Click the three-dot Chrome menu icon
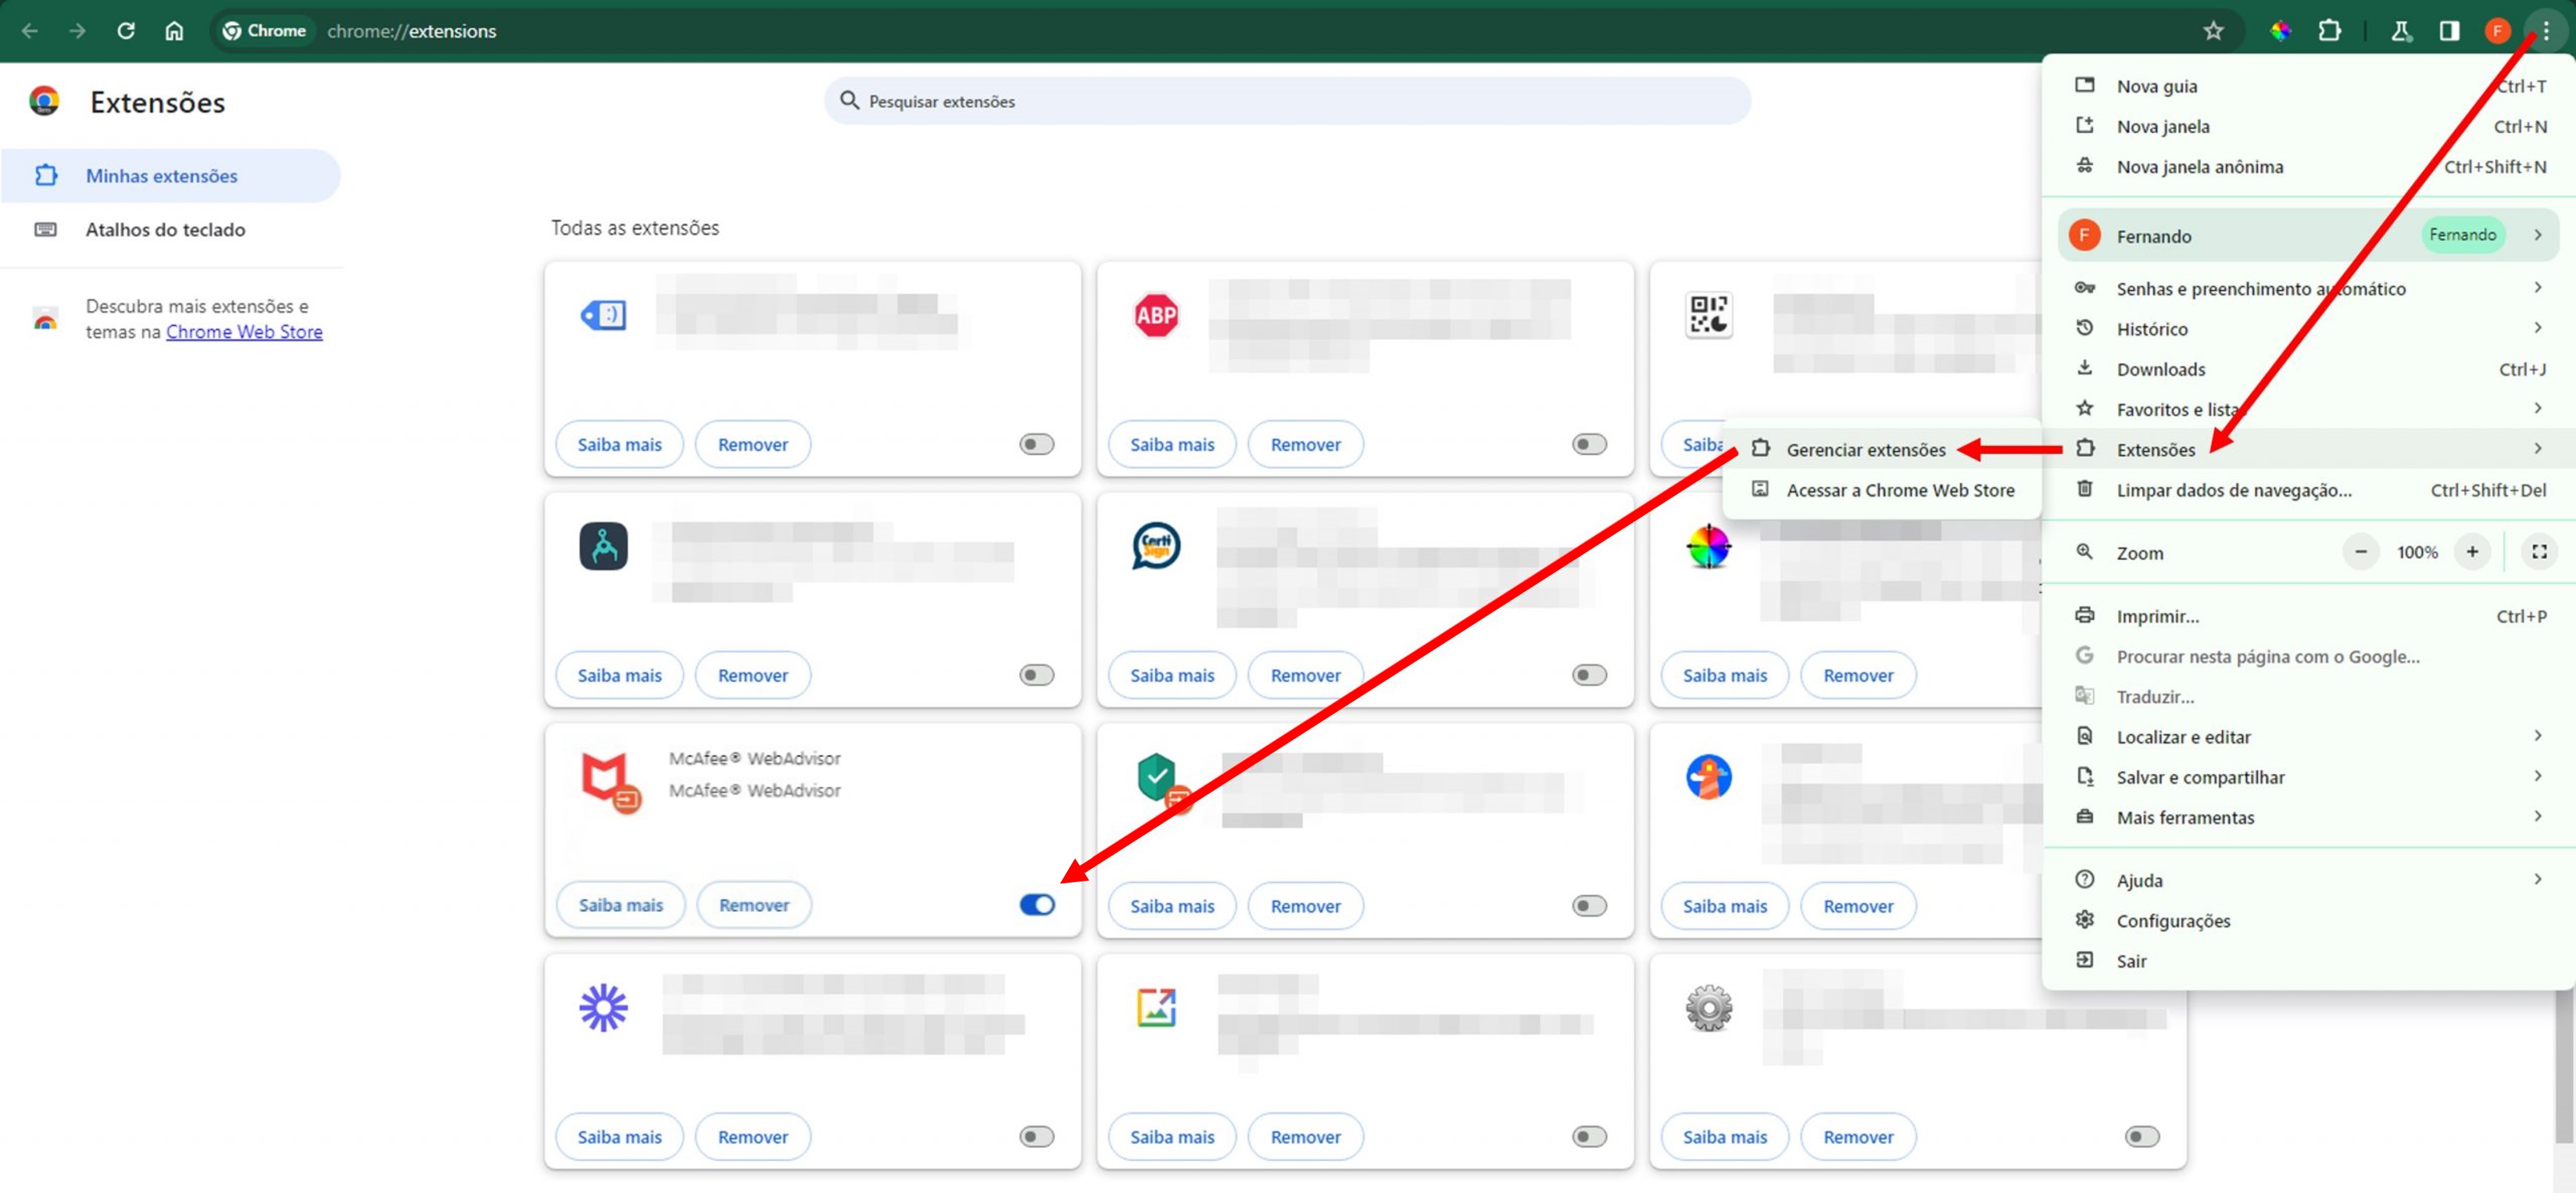This screenshot has width=2576, height=1193. [x=2545, y=31]
